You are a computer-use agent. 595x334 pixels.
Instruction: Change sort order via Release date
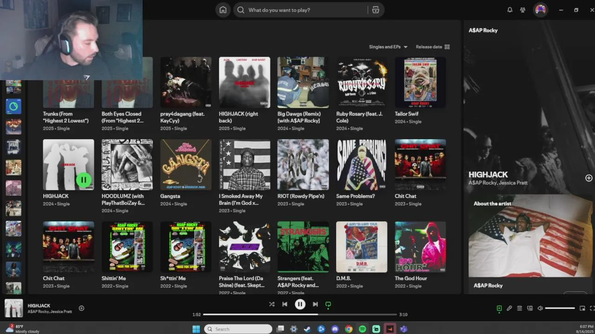point(429,47)
